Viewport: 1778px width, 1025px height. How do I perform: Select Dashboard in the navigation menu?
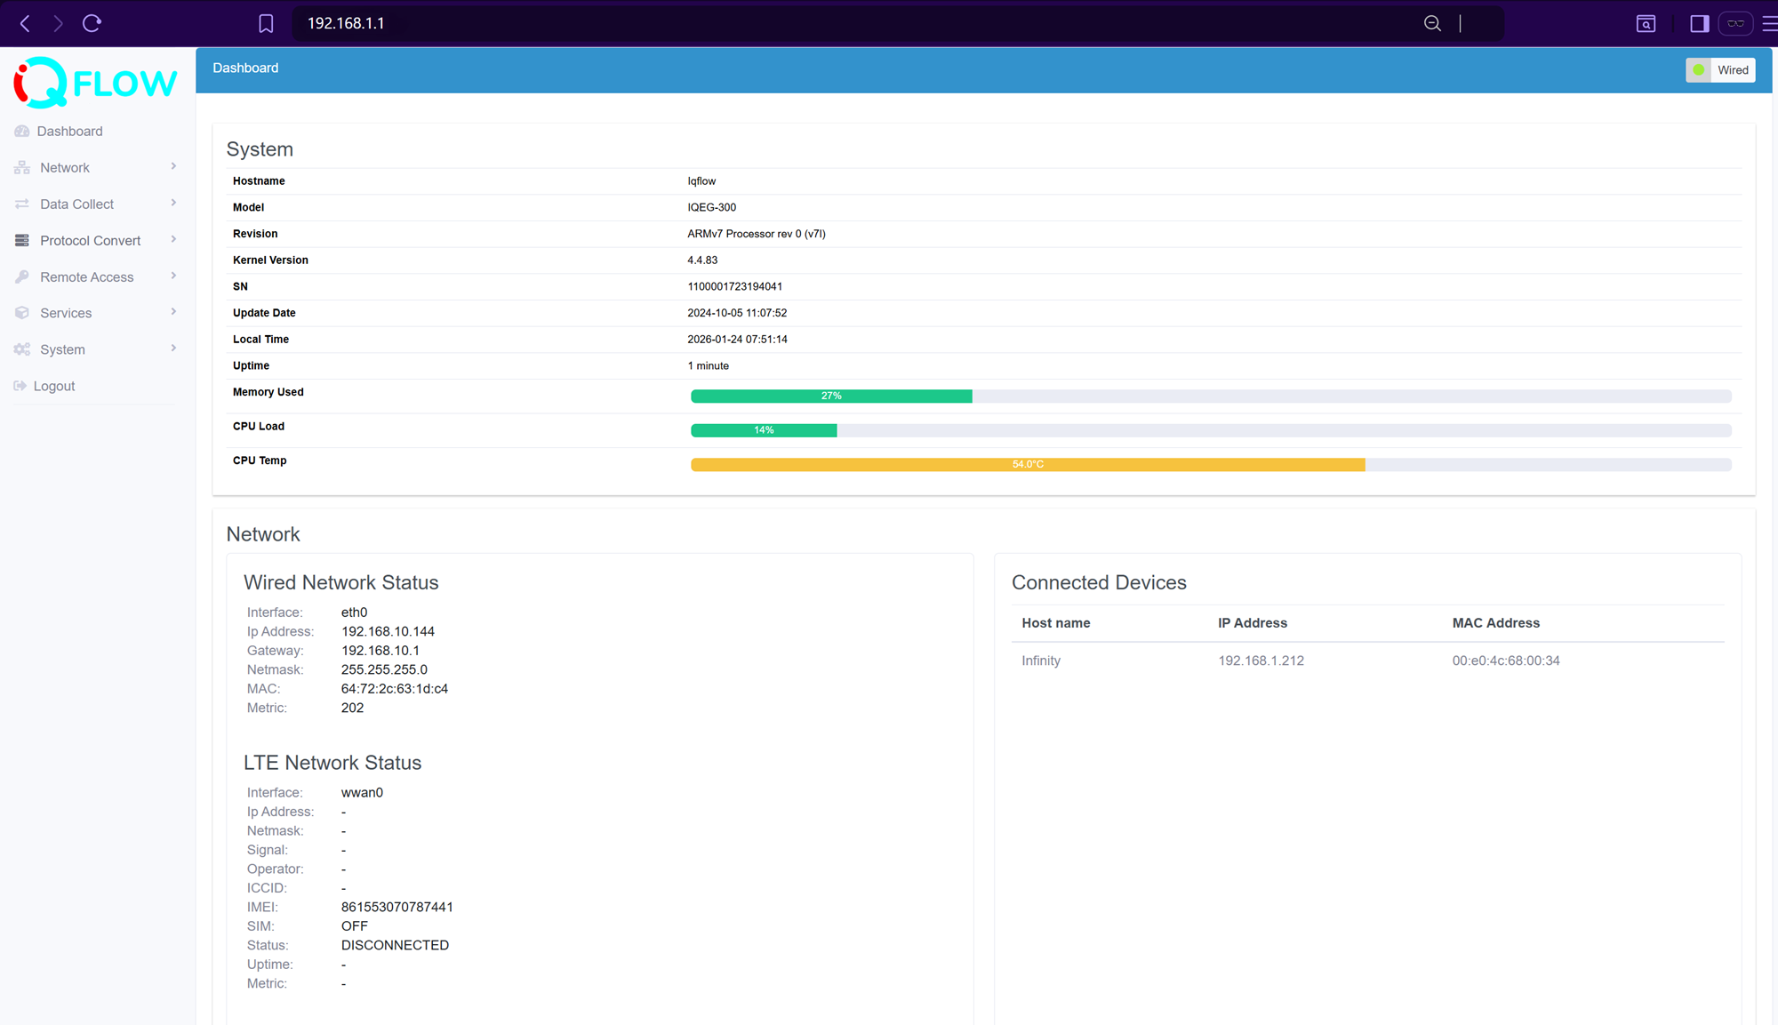[68, 131]
